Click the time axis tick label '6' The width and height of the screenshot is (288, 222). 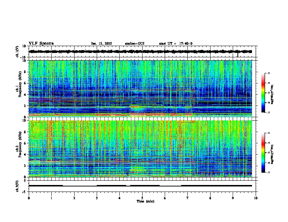click(165, 198)
